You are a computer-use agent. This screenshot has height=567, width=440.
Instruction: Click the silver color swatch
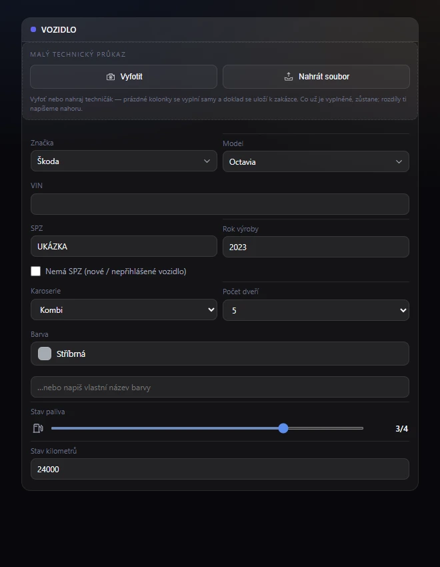pyautogui.click(x=45, y=354)
